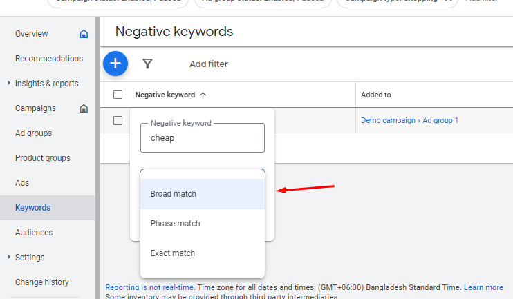The image size is (513, 299).
Task: Check the keyword row checkbox
Action: click(x=118, y=120)
